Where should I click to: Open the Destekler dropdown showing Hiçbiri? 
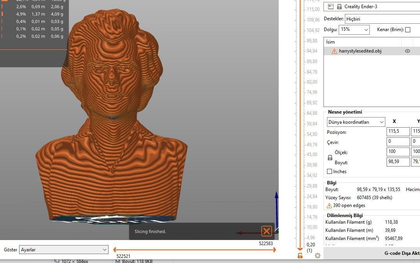click(x=382, y=19)
